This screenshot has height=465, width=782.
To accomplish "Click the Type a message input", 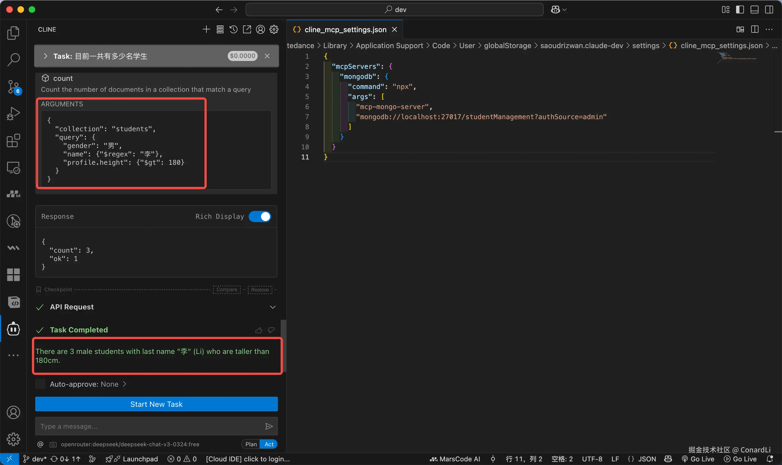I will click(x=147, y=426).
